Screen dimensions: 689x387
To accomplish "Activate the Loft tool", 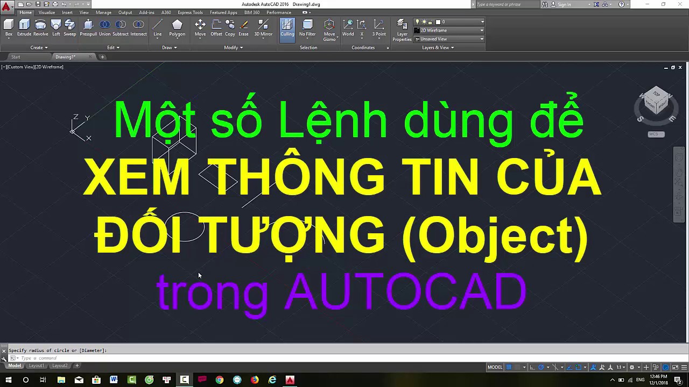I will tap(56, 28).
